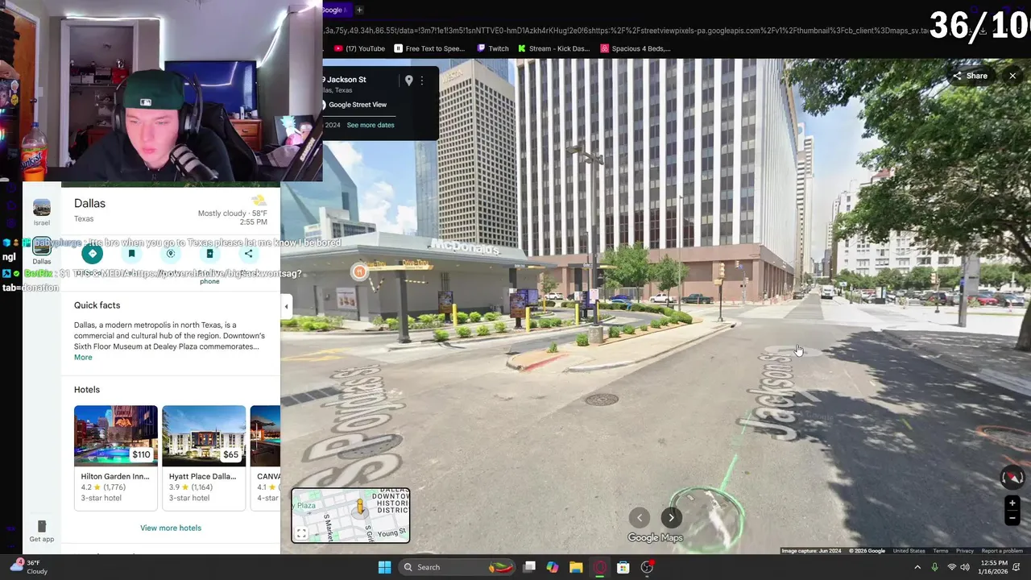
Task: Click the Dallas heading in the info panel
Action: click(89, 204)
